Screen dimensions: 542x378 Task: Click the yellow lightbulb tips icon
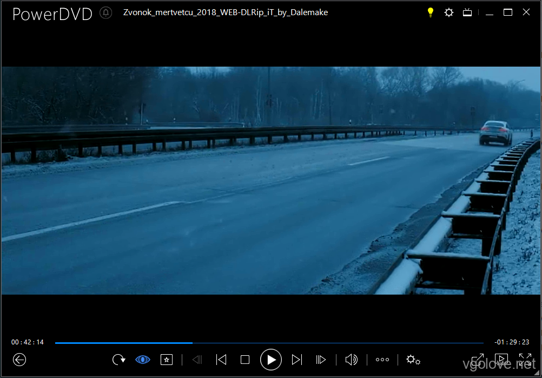[x=431, y=12]
